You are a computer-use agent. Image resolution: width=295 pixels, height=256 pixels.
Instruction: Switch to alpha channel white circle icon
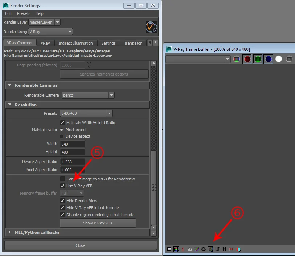pos(279,59)
